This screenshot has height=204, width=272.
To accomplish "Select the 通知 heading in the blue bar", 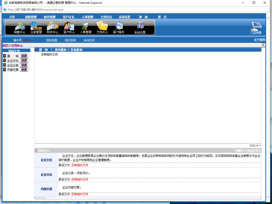I will tap(44, 50).
